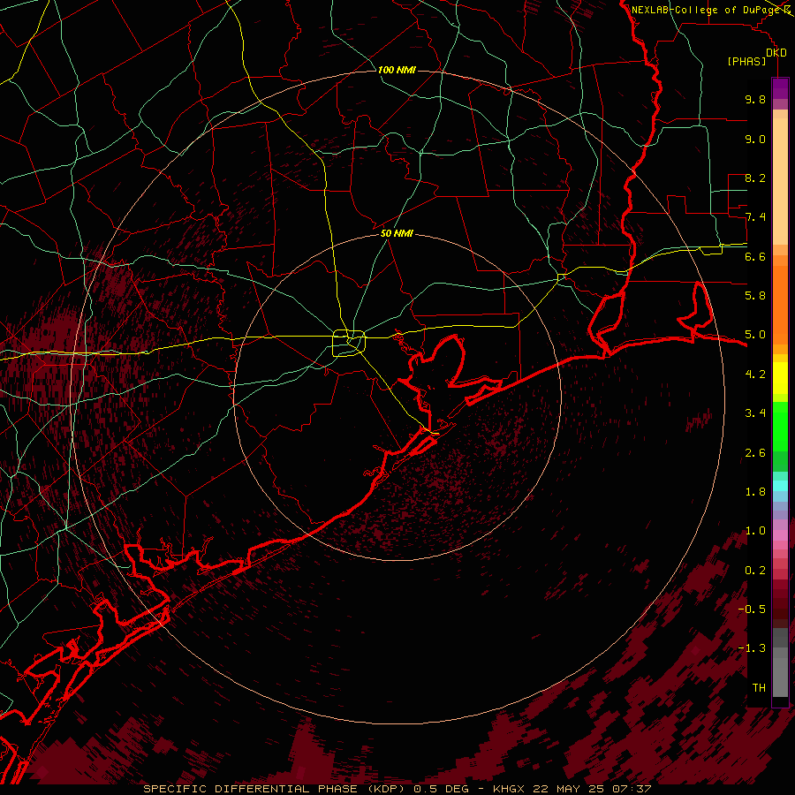Click the "NEXLAB-College of DuPage" watermark text

[708, 10]
